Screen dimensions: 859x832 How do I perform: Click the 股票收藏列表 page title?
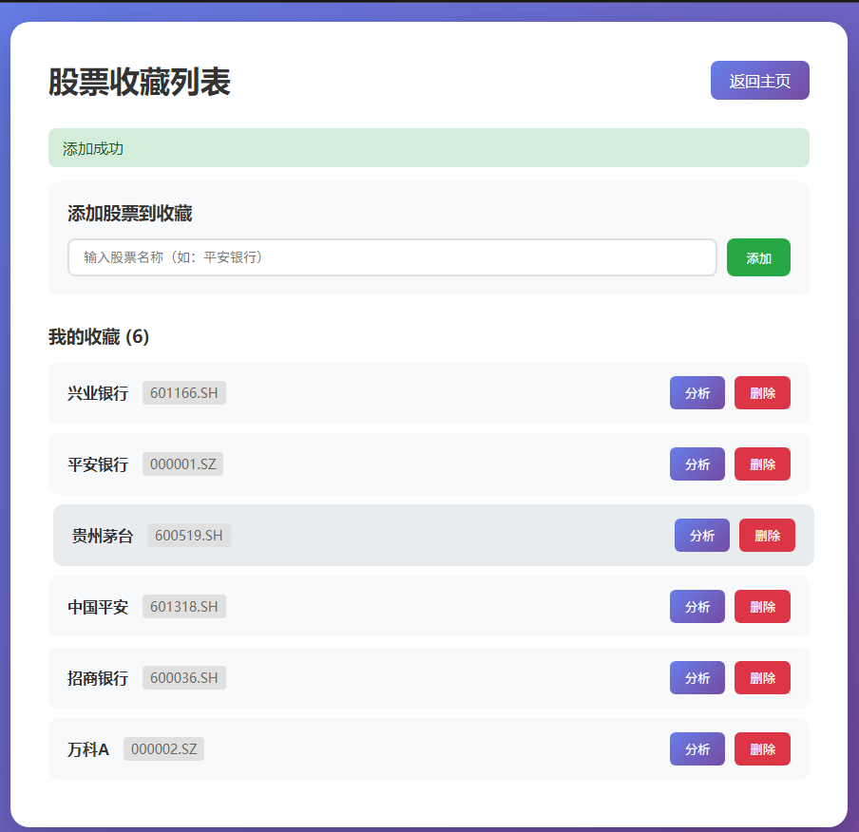pos(140,83)
